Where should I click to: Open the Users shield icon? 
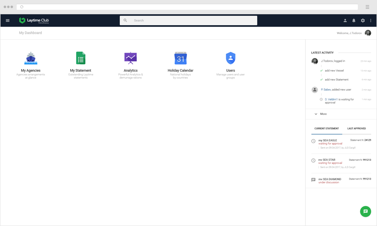coord(230,58)
